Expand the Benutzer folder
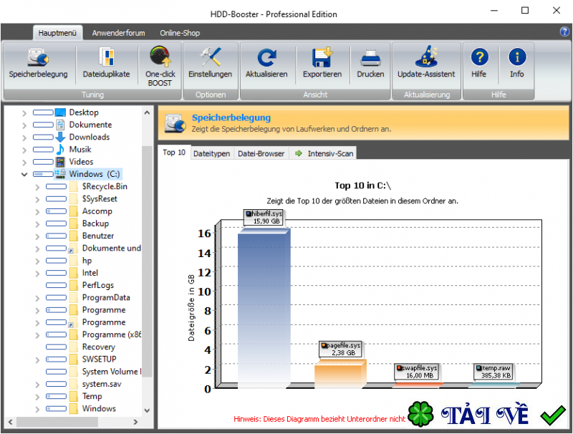 37,236
